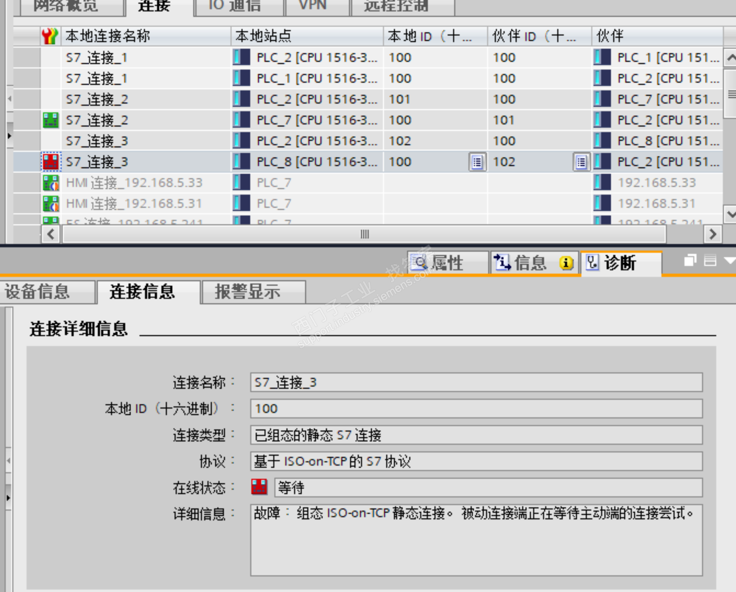The image size is (736, 592).
Task: Select the HMI 连接_192.168.5.33 row name
Action: coord(134,183)
